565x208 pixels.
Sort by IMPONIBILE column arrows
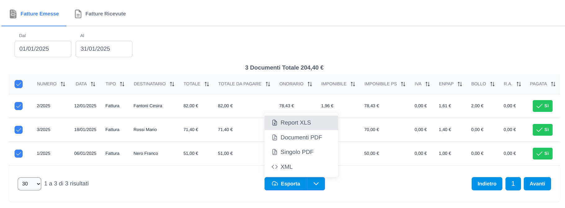[353, 84]
